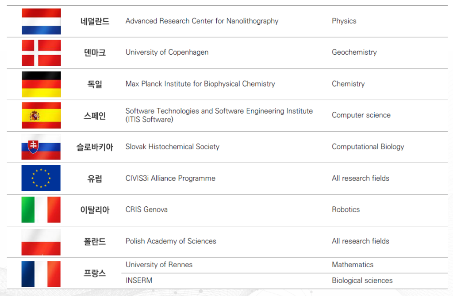The height and width of the screenshot is (296, 453).
Task: Click the Denmark flag icon
Action: (x=41, y=53)
